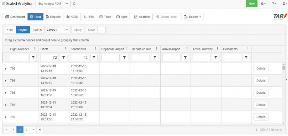Open the user account menu
The width and height of the screenshot is (288, 136).
pos(284,4)
